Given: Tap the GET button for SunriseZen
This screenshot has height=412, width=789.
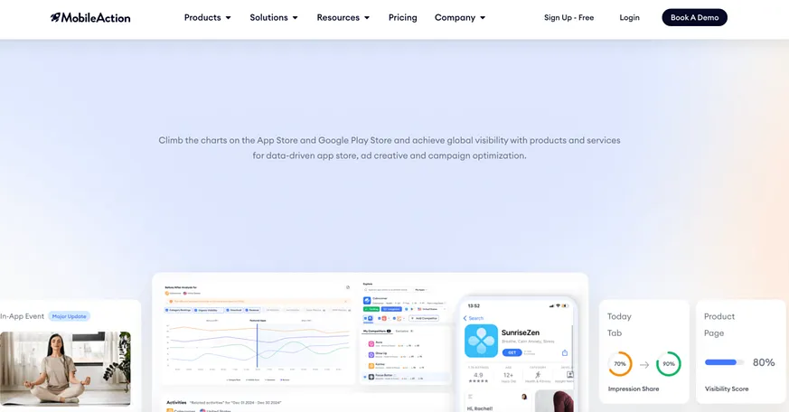Looking at the screenshot, I should (512, 352).
